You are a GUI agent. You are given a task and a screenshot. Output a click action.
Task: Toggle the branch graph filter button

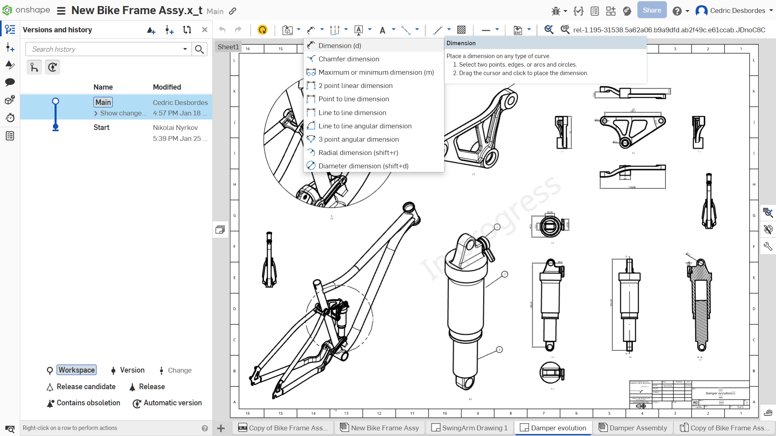coord(34,67)
